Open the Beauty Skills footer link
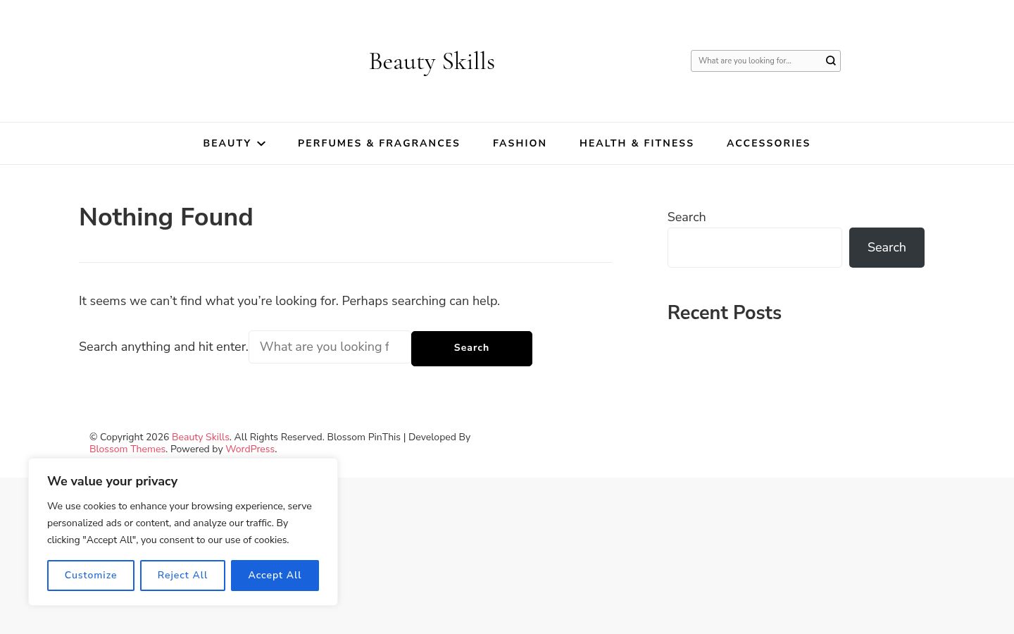 pos(201,437)
